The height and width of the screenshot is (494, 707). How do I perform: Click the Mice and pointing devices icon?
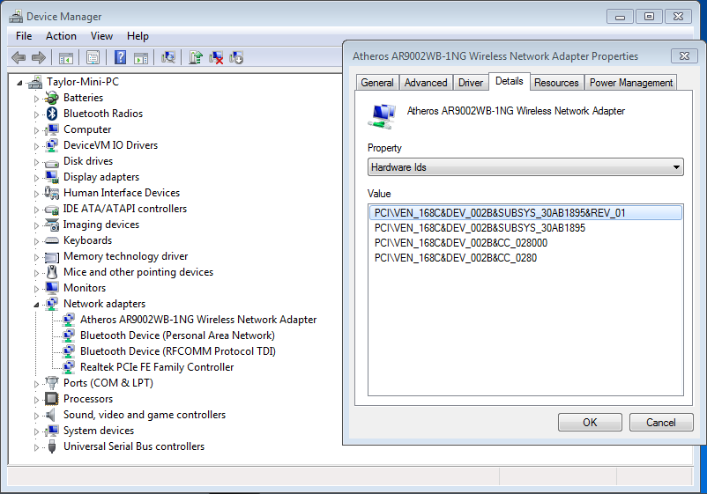pyautogui.click(x=52, y=272)
